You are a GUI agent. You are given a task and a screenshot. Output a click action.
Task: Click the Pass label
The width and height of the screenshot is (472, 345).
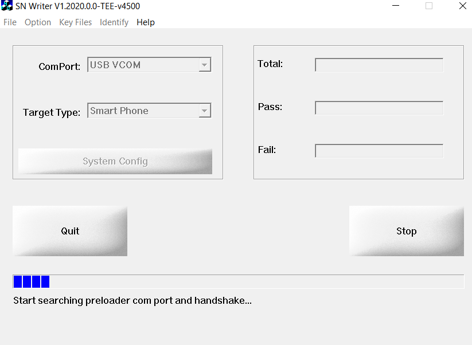[270, 107]
